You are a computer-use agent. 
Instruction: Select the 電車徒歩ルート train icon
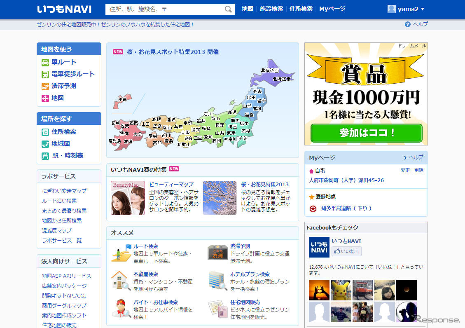(45, 75)
